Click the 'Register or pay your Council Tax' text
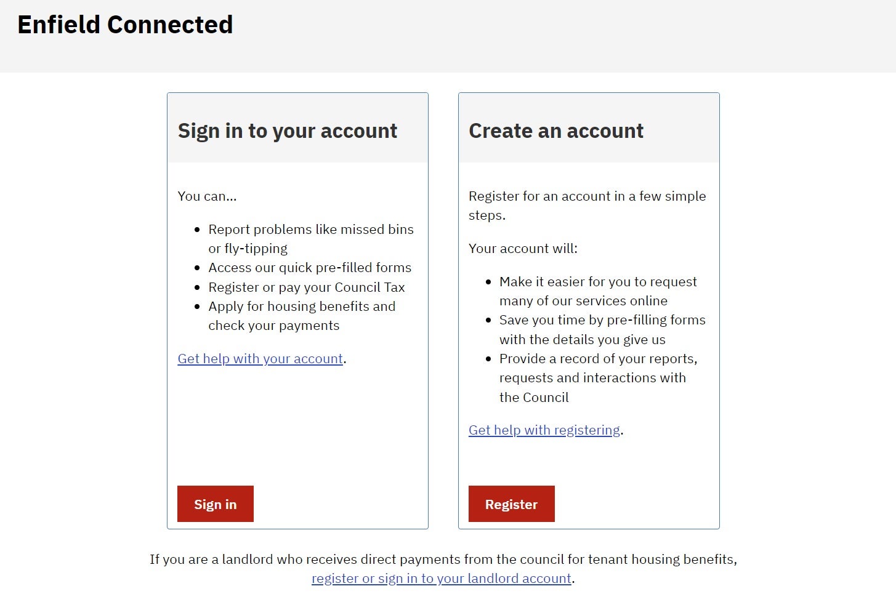Screen dimensions: 896x610 pos(307,287)
